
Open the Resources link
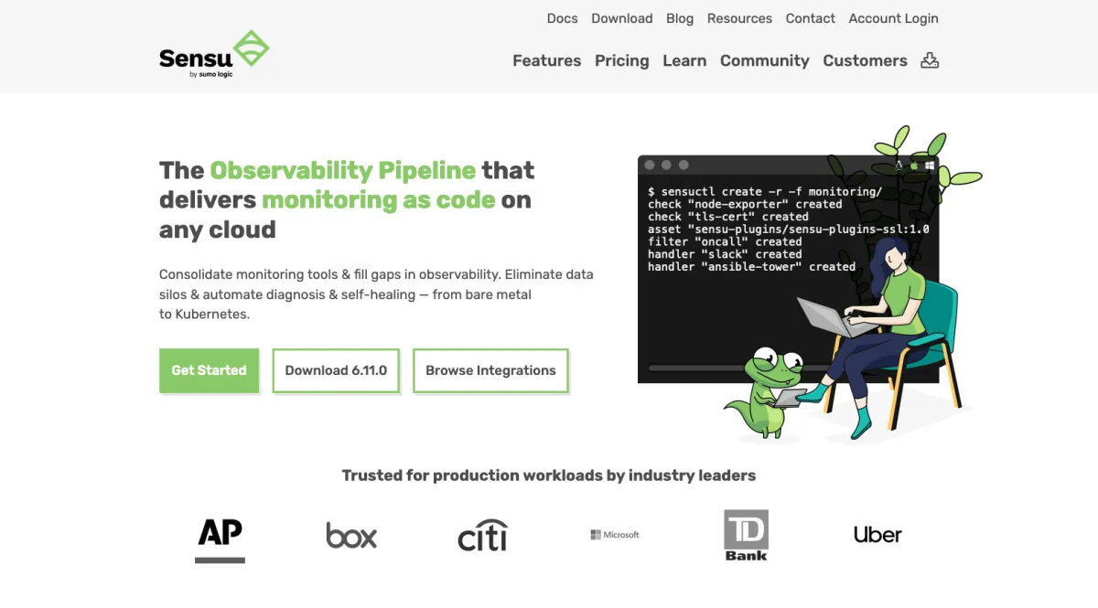739,18
